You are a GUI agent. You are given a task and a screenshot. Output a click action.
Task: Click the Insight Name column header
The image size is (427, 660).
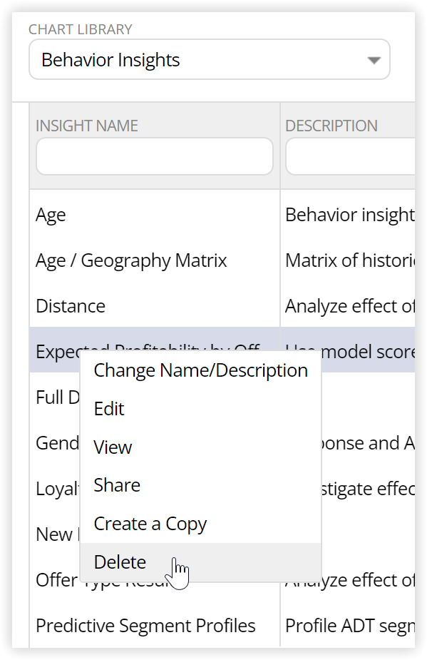point(87,126)
